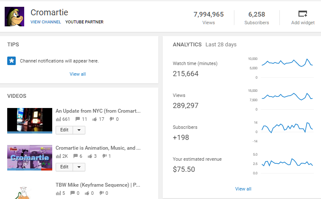
Task: Click the $75.50 estimated revenue value
Action: (184, 170)
